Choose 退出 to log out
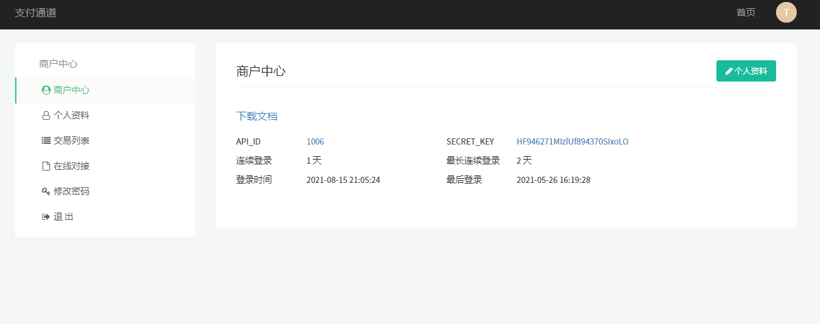The image size is (820, 324). 105,216
